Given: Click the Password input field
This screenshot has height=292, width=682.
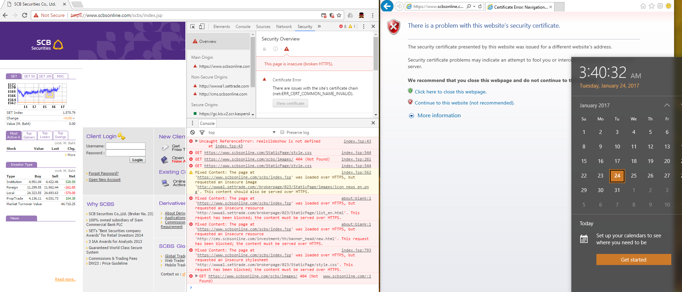Looking at the screenshot, I should click(125, 153).
